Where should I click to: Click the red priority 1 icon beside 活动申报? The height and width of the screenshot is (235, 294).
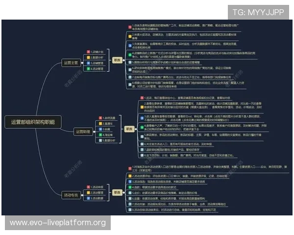point(88,187)
